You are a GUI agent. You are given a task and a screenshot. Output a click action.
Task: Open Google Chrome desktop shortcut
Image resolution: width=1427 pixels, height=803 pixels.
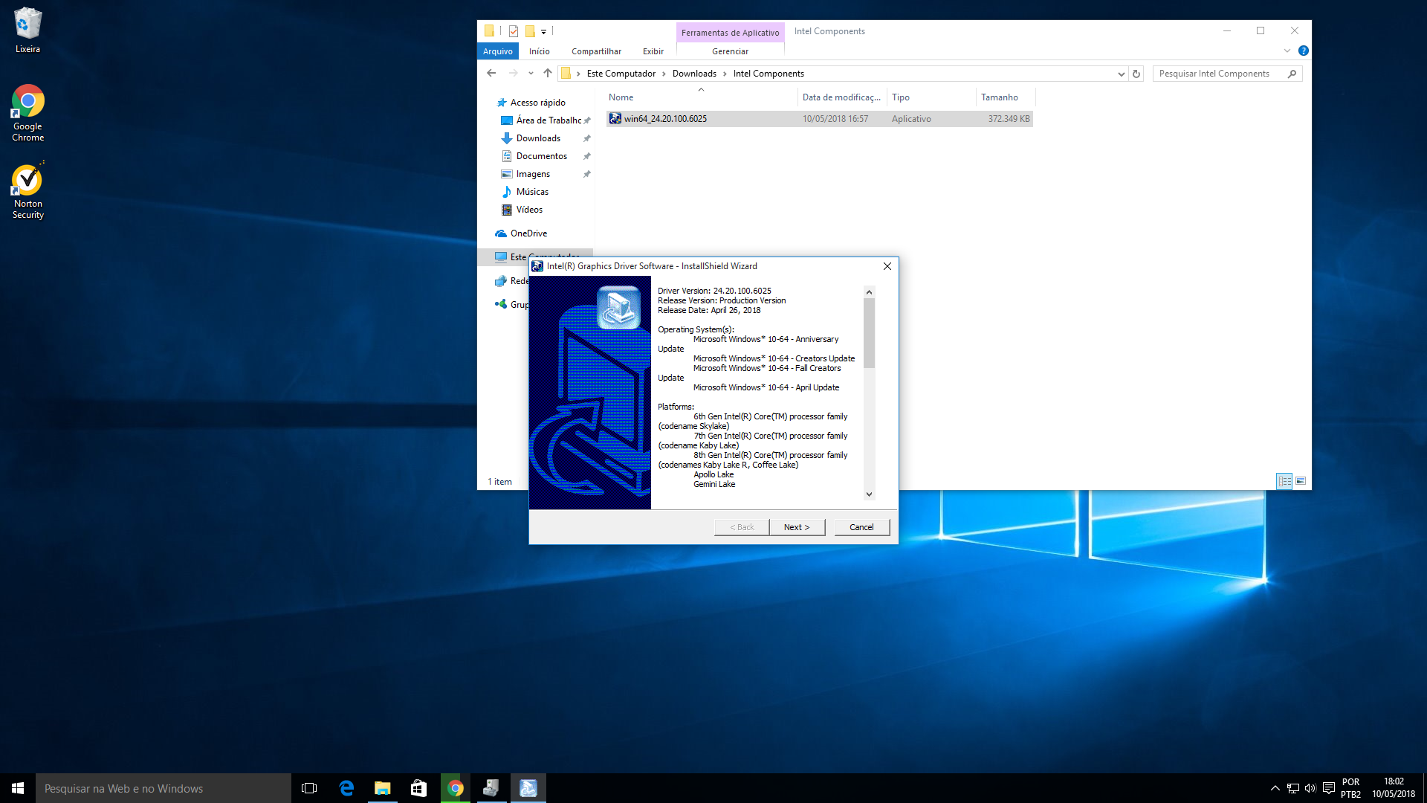(27, 113)
